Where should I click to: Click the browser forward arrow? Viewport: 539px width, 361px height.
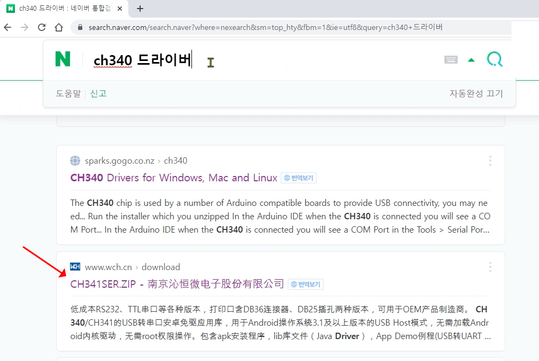[x=25, y=27]
